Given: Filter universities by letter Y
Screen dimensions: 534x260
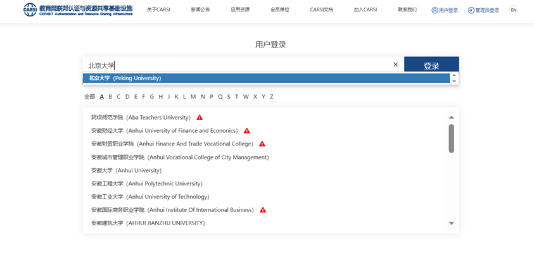Looking at the screenshot, I should [264, 97].
